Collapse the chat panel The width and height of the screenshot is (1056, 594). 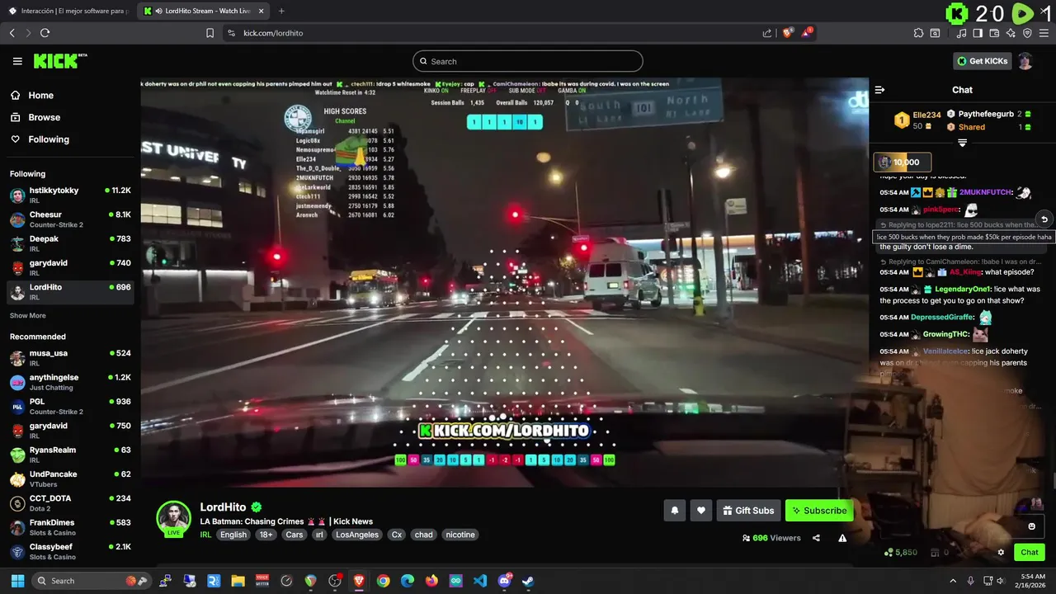coord(879,90)
